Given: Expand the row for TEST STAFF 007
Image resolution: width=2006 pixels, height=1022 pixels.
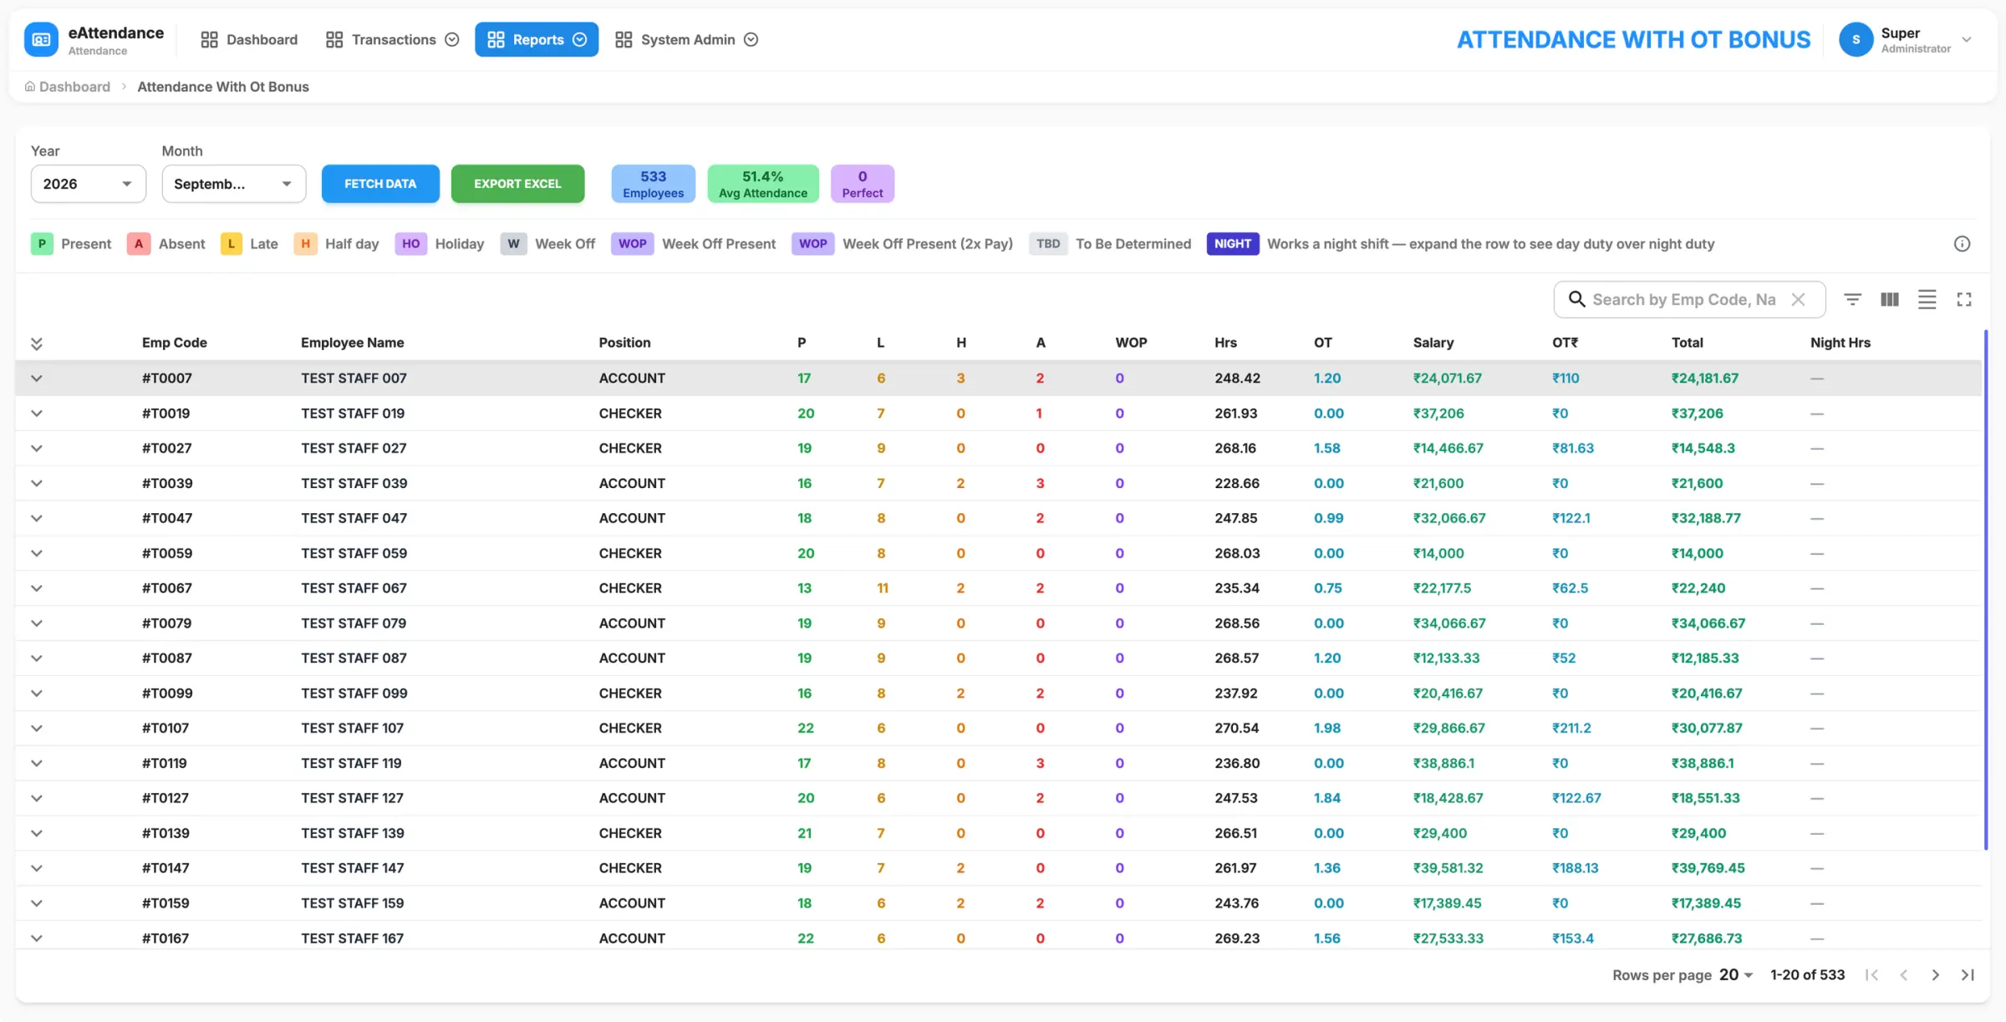Looking at the screenshot, I should (36, 379).
